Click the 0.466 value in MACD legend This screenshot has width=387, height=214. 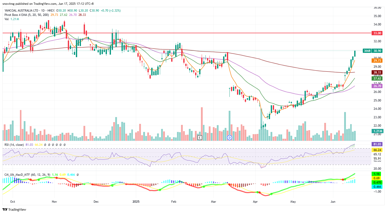tap(71, 174)
